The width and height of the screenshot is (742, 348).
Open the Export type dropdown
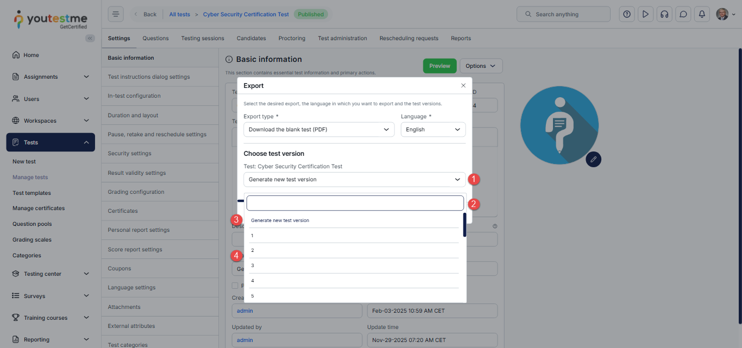318,129
